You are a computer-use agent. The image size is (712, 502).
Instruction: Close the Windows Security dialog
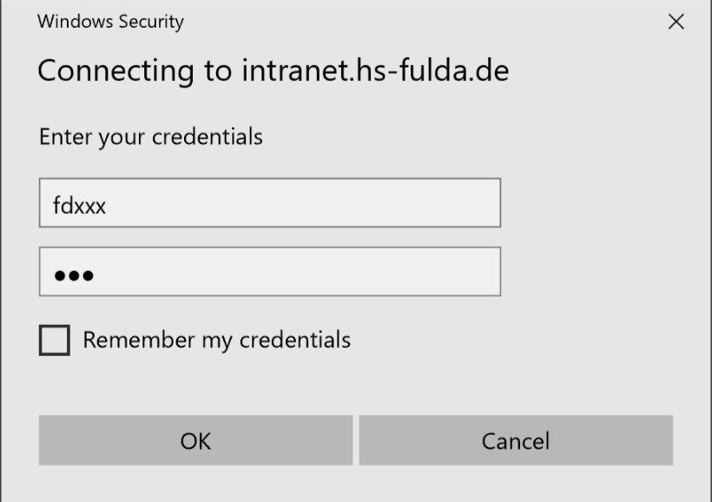676,23
